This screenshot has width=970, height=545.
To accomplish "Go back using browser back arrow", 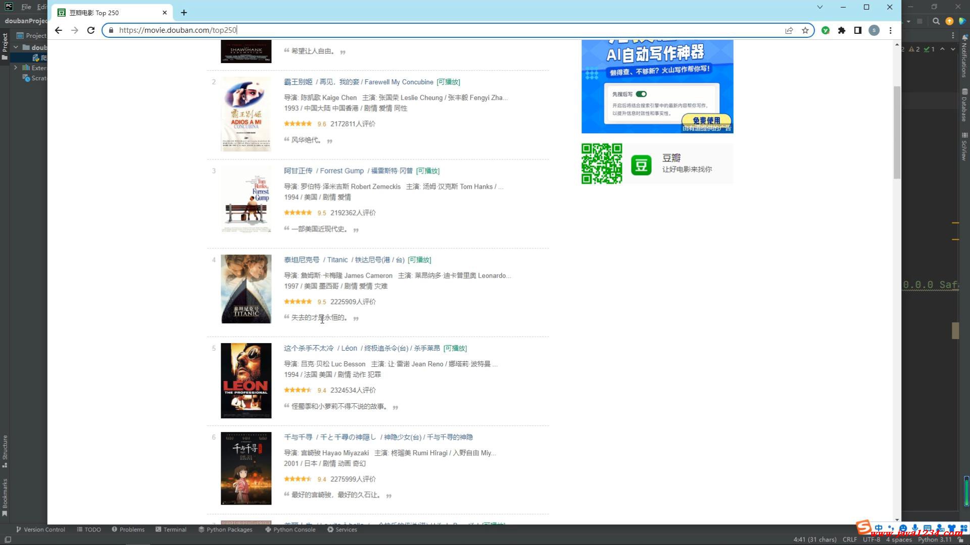I will 59,30.
